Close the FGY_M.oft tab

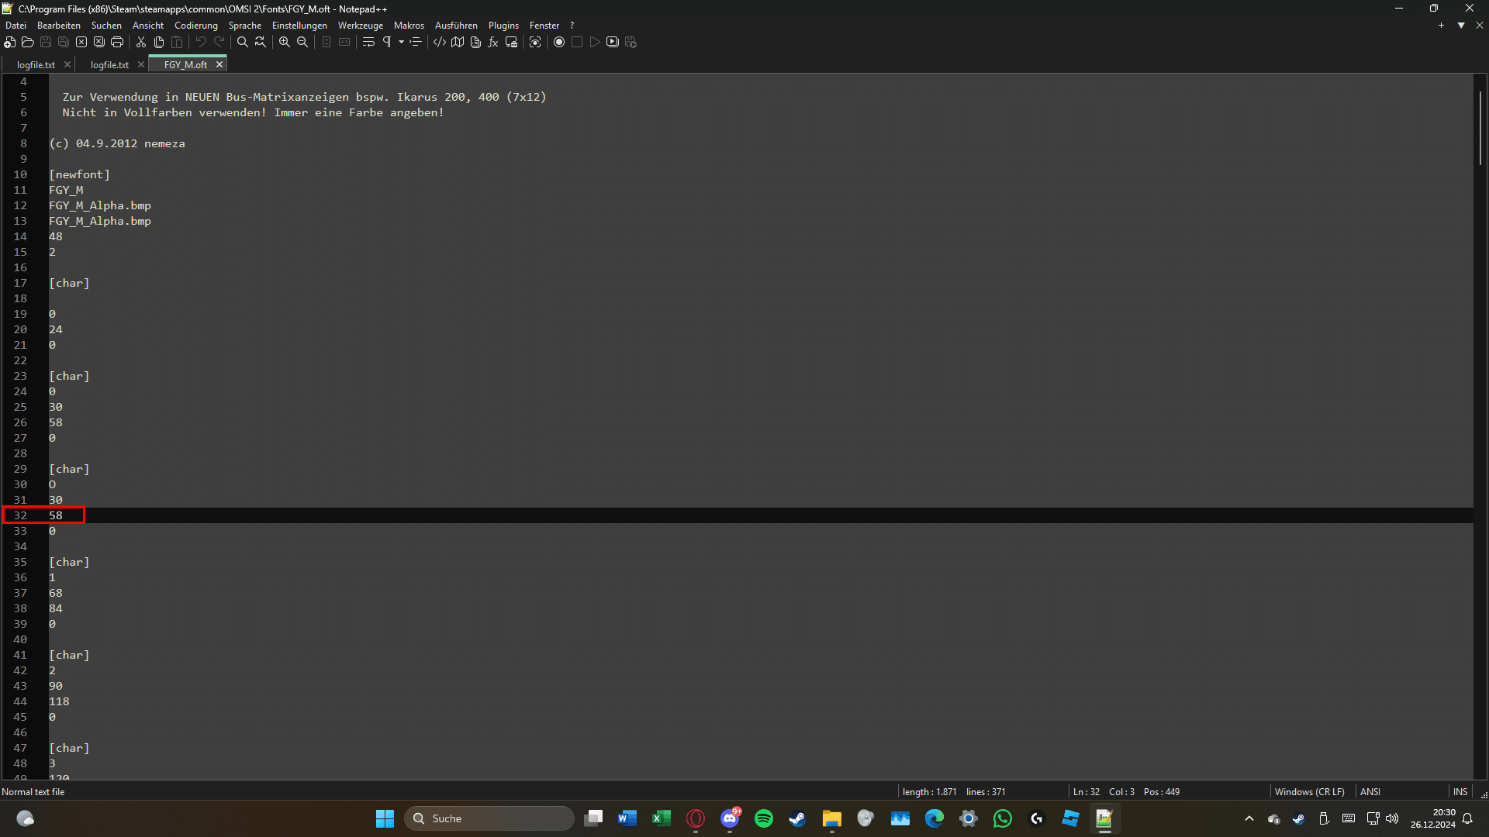pos(219,65)
